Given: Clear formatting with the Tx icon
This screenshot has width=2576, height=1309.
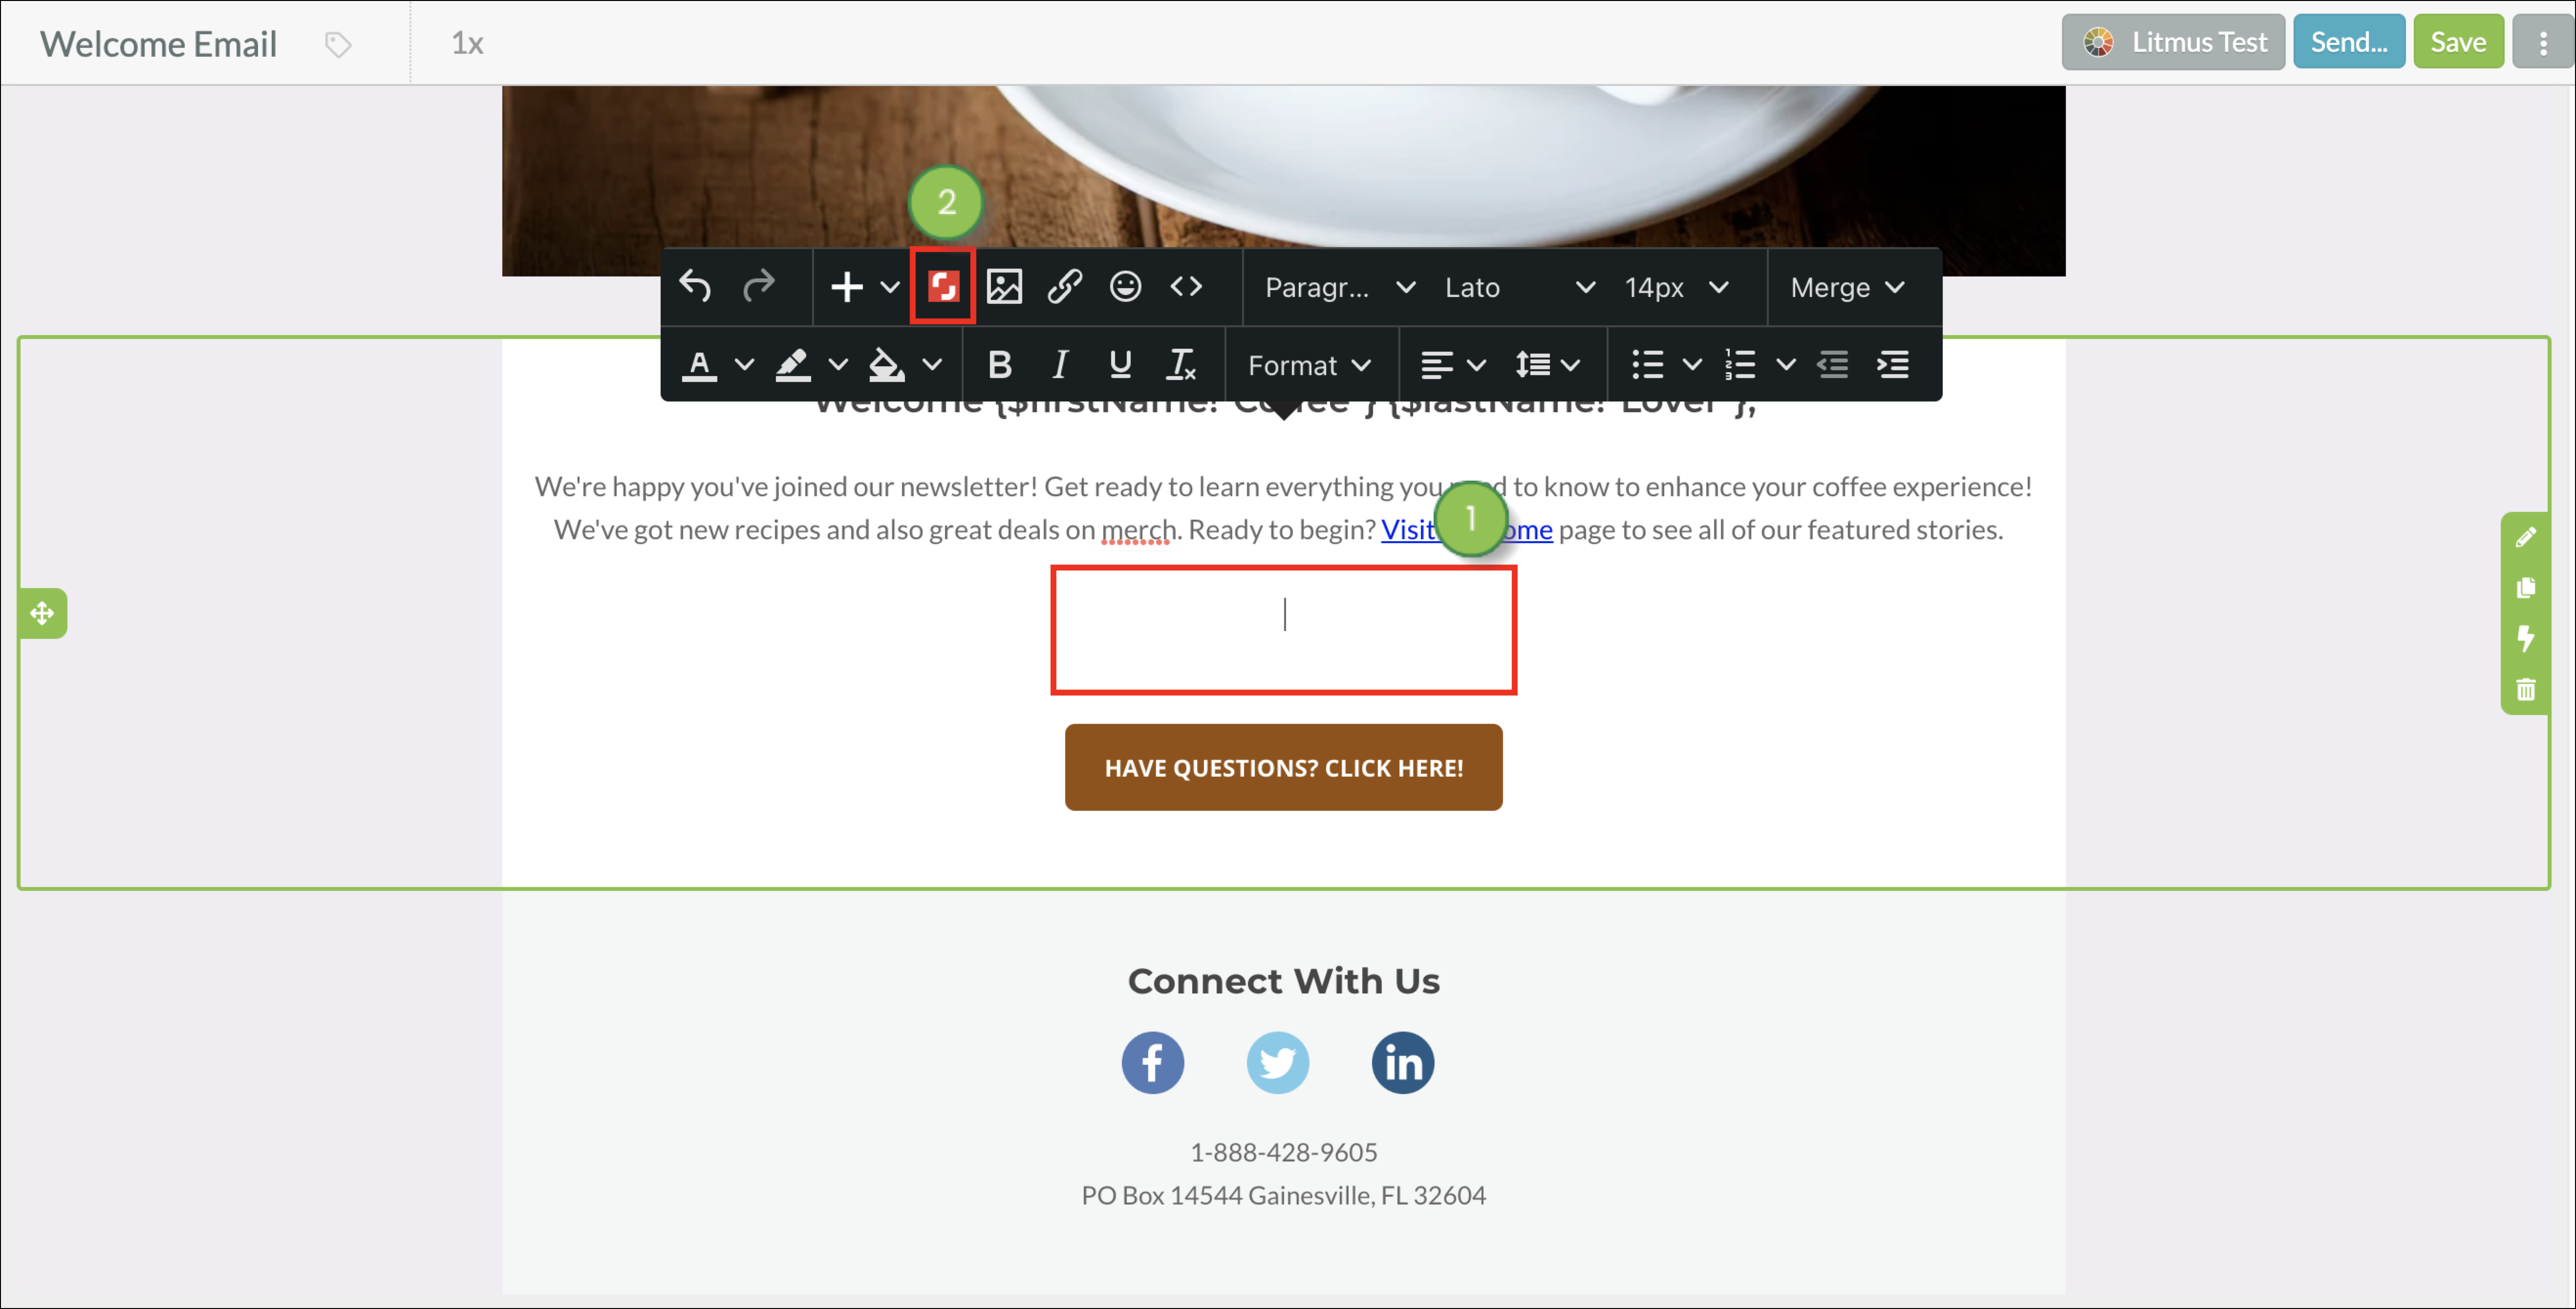Looking at the screenshot, I should (1181, 365).
